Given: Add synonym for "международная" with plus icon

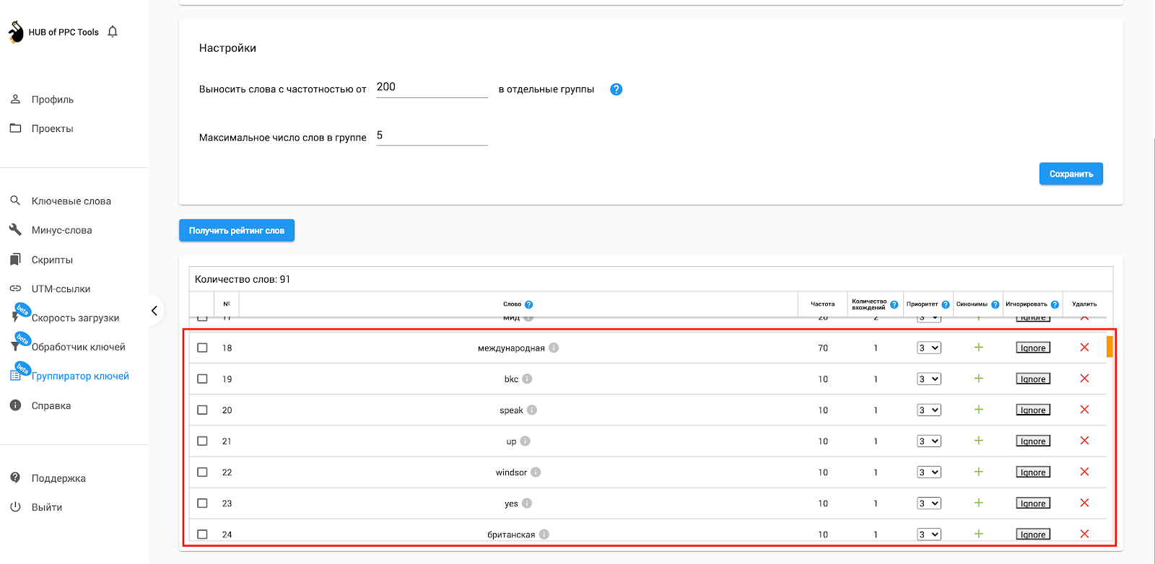Looking at the screenshot, I should pos(979,347).
